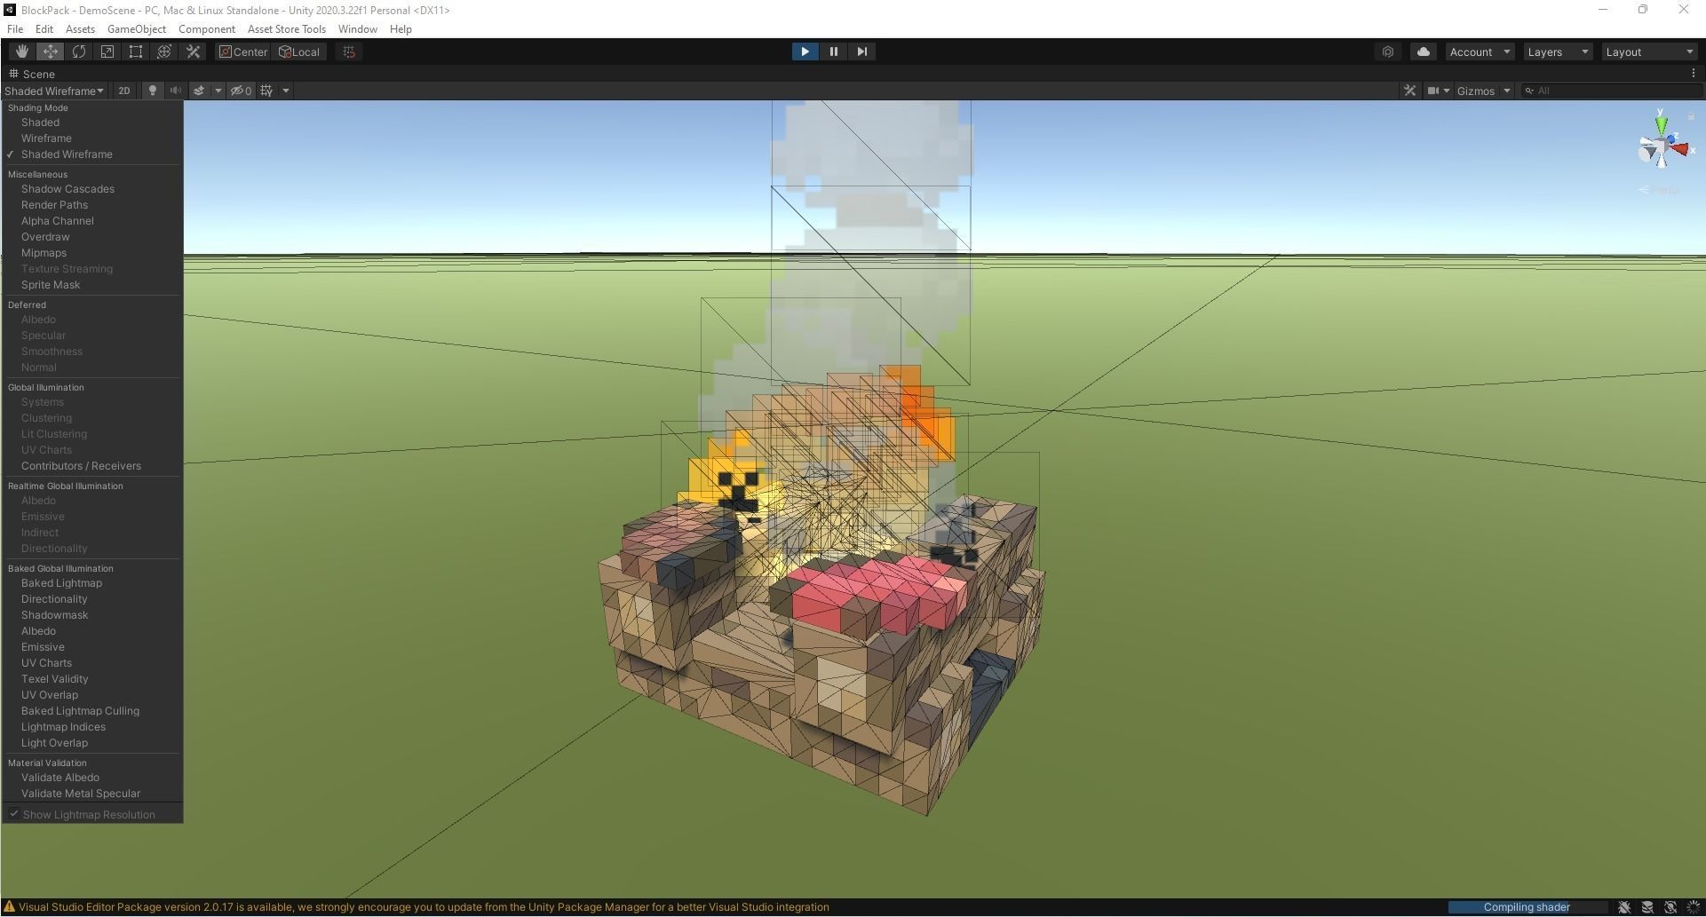Screen dimensions: 1706x917
Task: Toggle the 2D view mode
Action: pos(123,90)
